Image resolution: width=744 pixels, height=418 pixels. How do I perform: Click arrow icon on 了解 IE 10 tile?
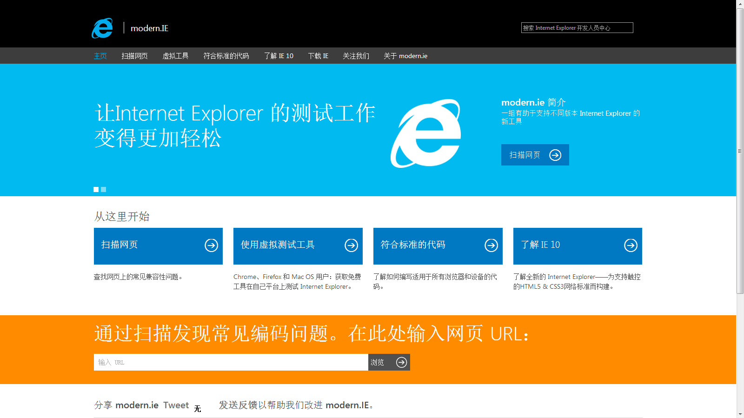tap(631, 245)
